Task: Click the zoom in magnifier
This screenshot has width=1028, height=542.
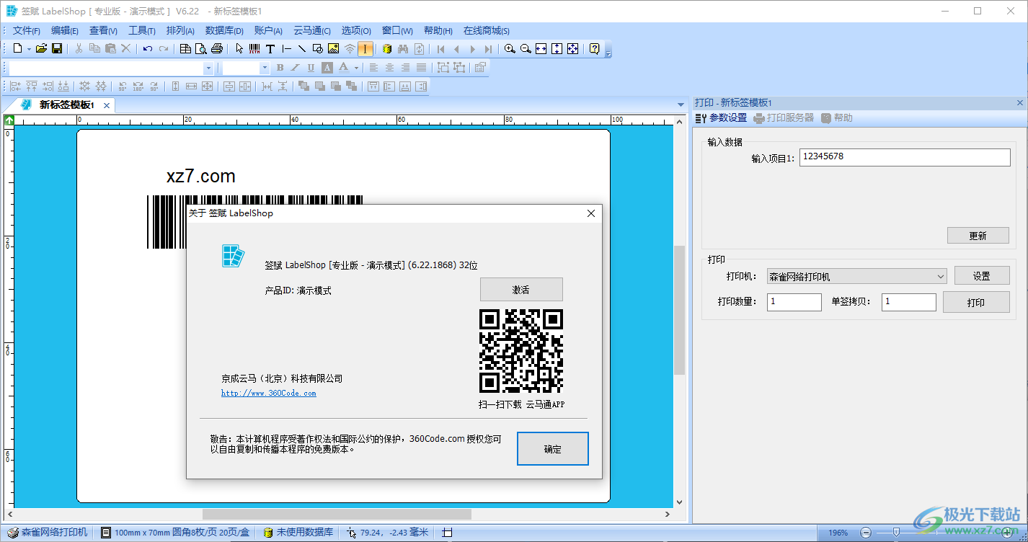Action: click(510, 49)
